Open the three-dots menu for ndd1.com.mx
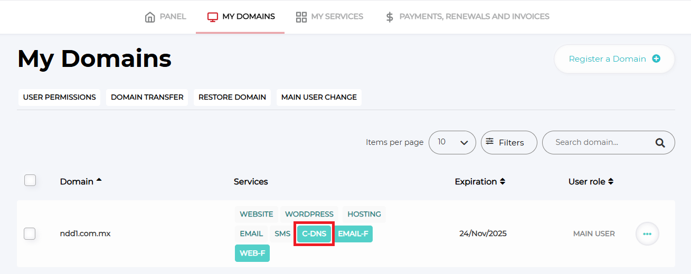The image size is (691, 274). point(647,233)
